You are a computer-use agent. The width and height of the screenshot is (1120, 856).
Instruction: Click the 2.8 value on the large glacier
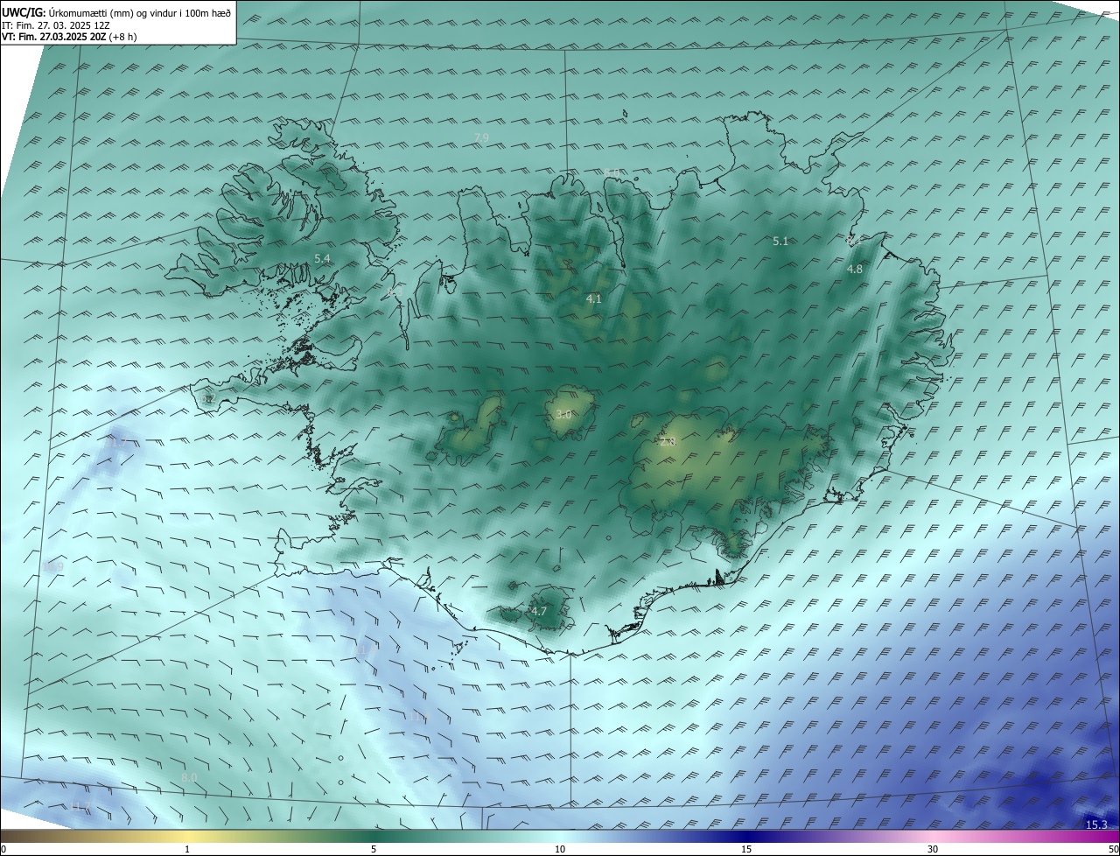point(668,442)
